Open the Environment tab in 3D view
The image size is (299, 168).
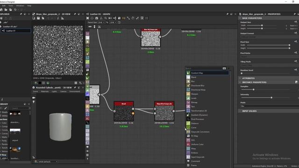pyautogui.click(x=75, y=91)
